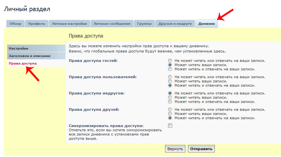
Task: Block users from reading or replying
Action: point(170,77)
